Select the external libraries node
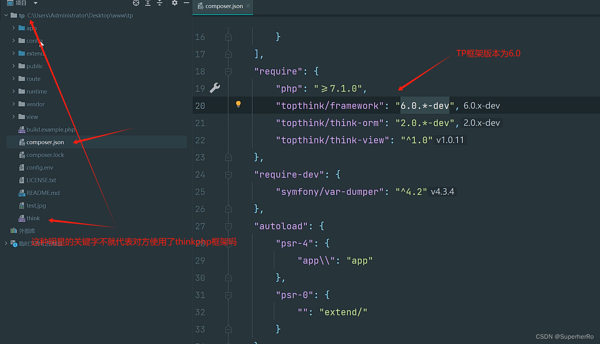Screen dimensions: 600x344 pyautogui.click(x=27, y=231)
